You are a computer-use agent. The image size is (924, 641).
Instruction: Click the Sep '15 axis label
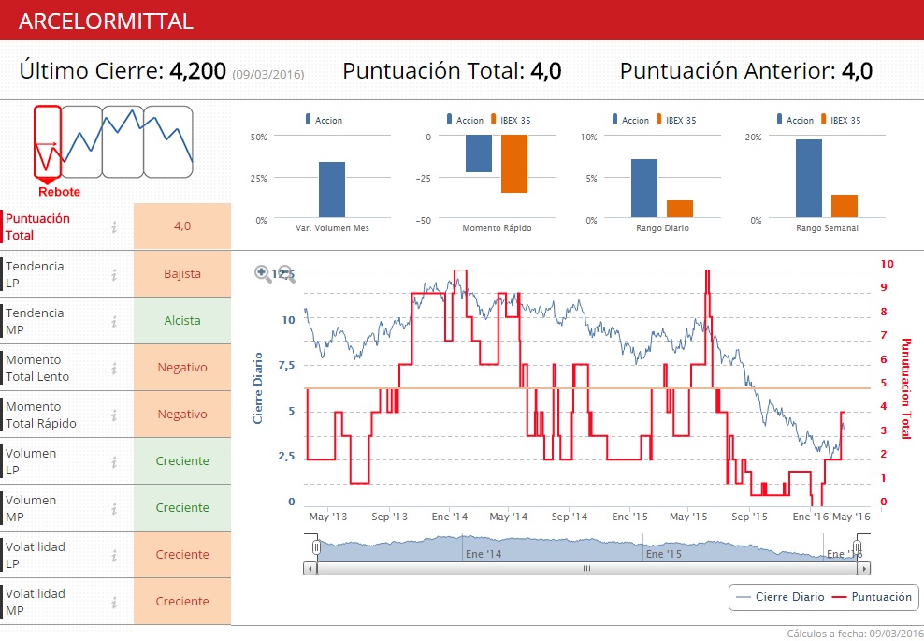(x=749, y=517)
